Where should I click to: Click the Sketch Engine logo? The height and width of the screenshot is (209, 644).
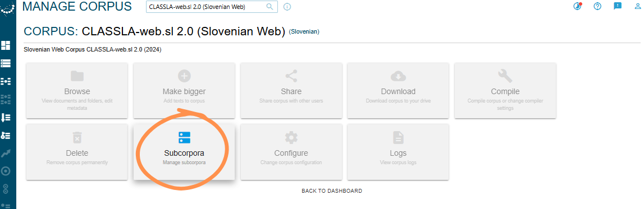(x=8, y=9)
